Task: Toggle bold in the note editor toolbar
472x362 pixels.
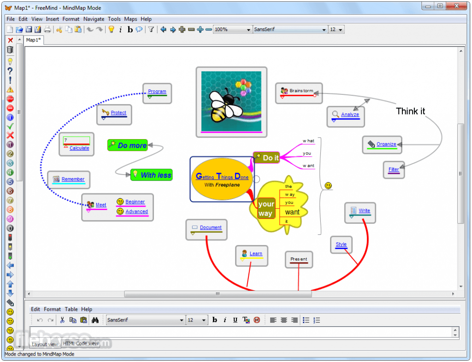Action: (215, 320)
